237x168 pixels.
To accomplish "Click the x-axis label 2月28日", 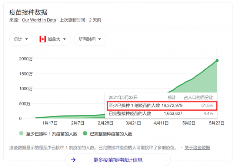I will [x=105, y=123].
